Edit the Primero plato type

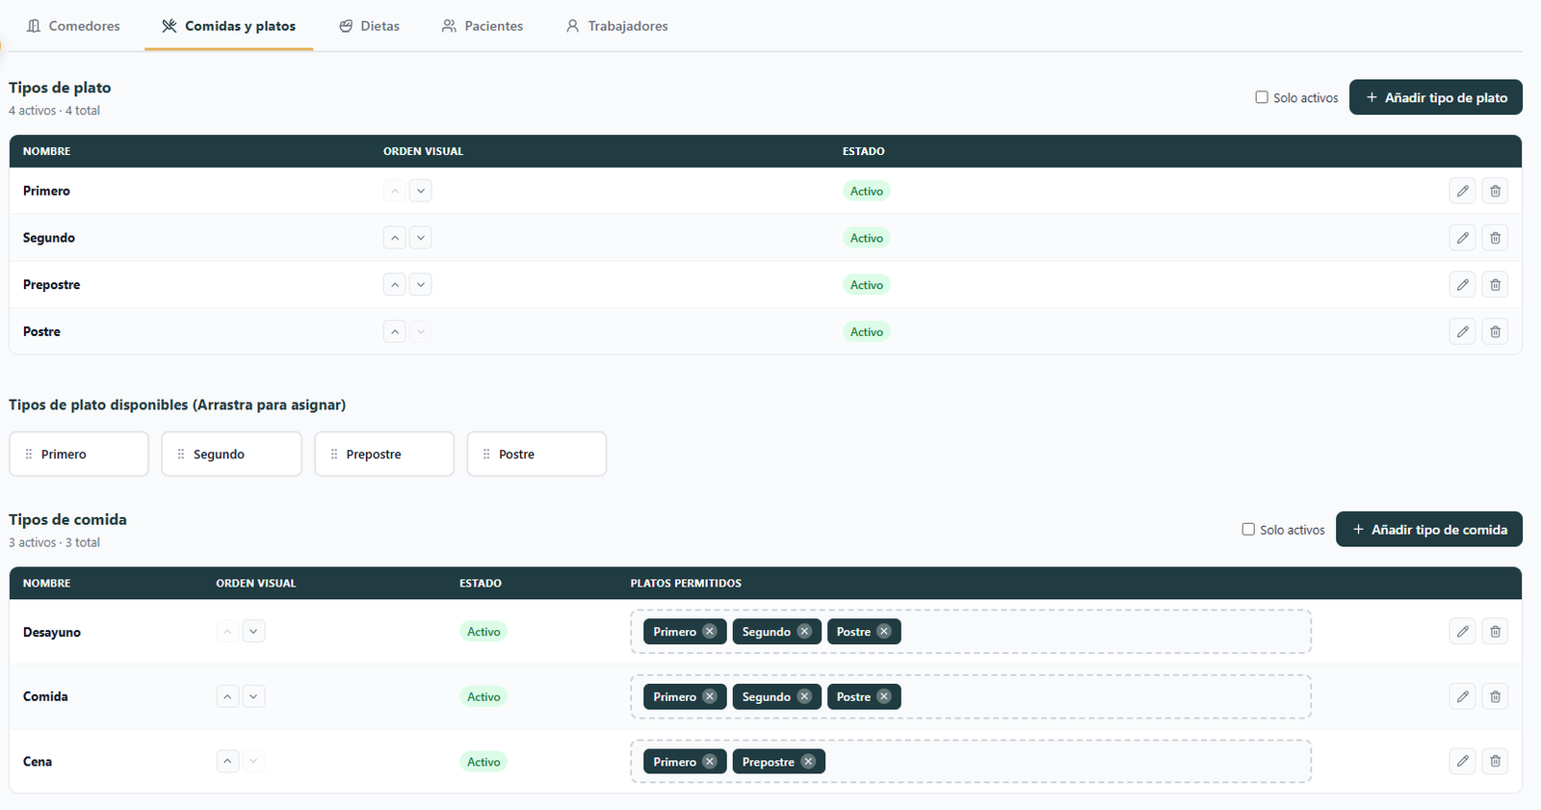pos(1462,191)
